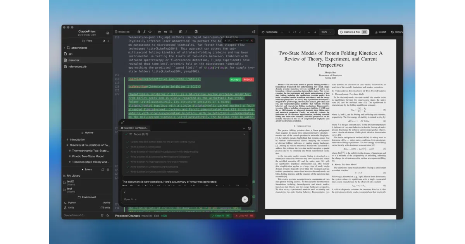The height and width of the screenshot is (244, 465).
Task: Reject the proposed section change
Action: click(248, 79)
